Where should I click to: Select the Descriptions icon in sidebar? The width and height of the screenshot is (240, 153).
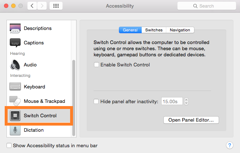coord(15,28)
